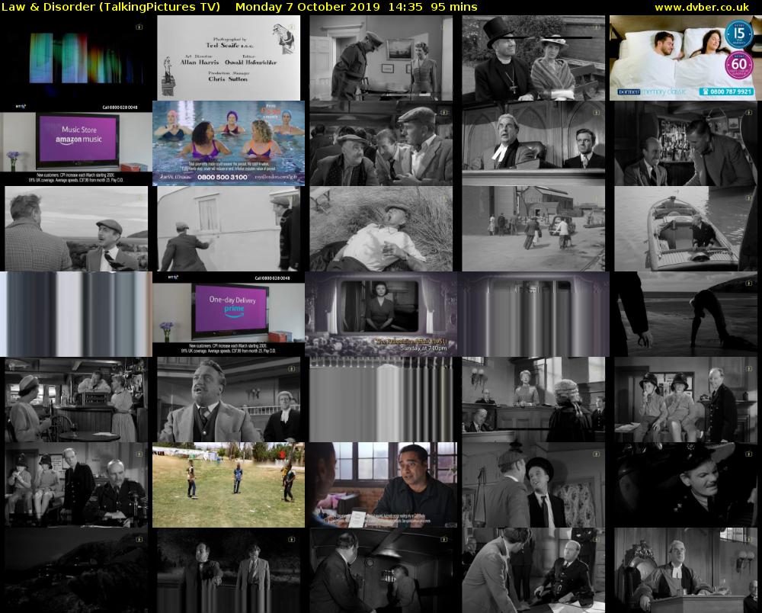
Task: Open thumbnail of judge seated on bench
Action: point(686,570)
